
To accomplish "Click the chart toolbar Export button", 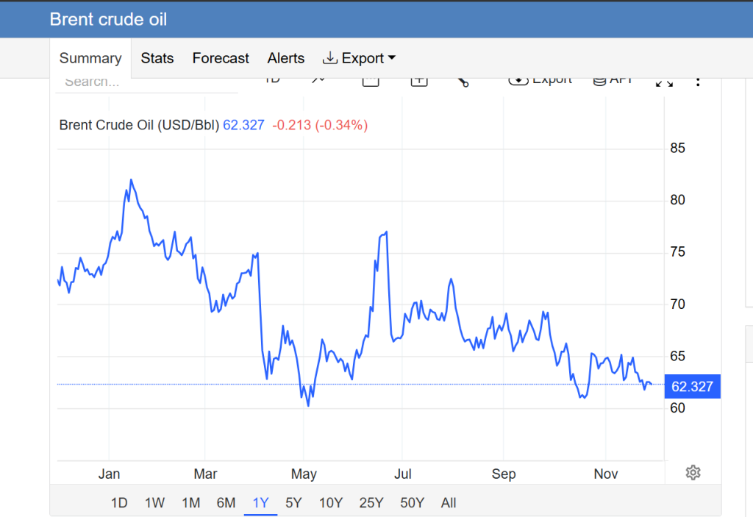I will [540, 81].
